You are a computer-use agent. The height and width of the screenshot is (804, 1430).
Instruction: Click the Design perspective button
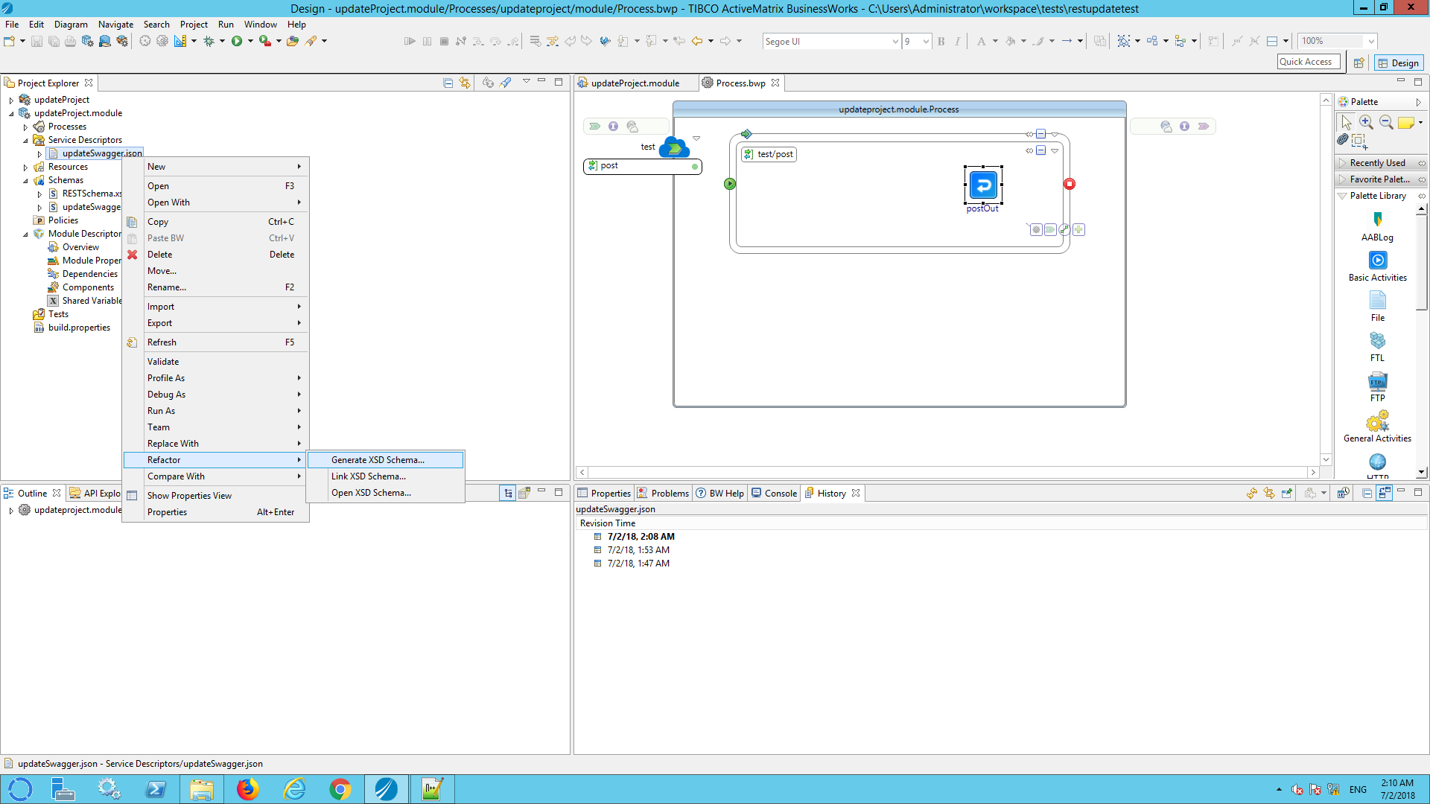[x=1399, y=63]
